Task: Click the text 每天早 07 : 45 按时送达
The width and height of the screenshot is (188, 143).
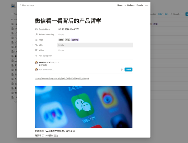Action: [46, 135]
